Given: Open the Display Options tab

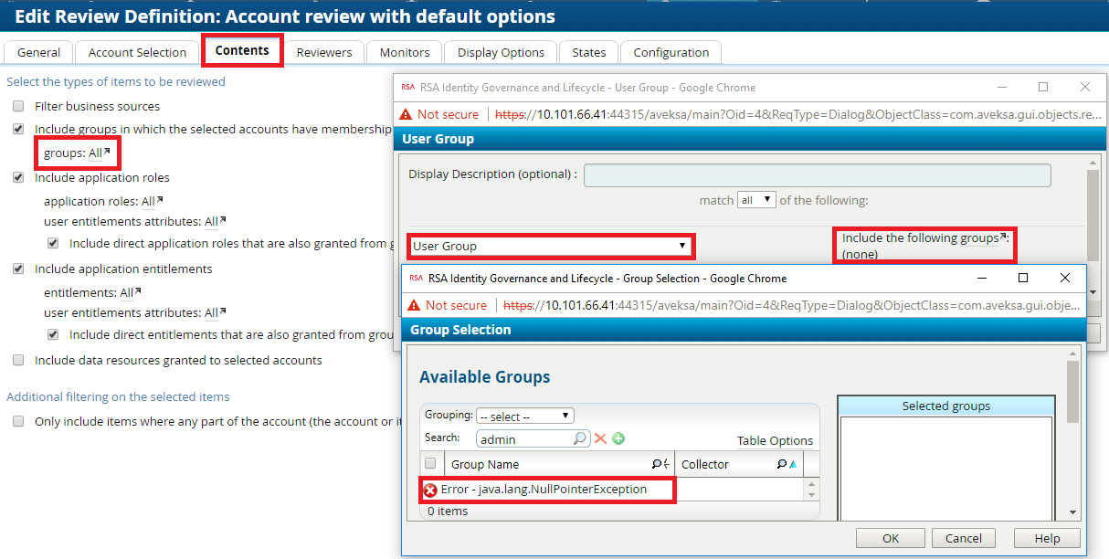Looking at the screenshot, I should pos(501,53).
